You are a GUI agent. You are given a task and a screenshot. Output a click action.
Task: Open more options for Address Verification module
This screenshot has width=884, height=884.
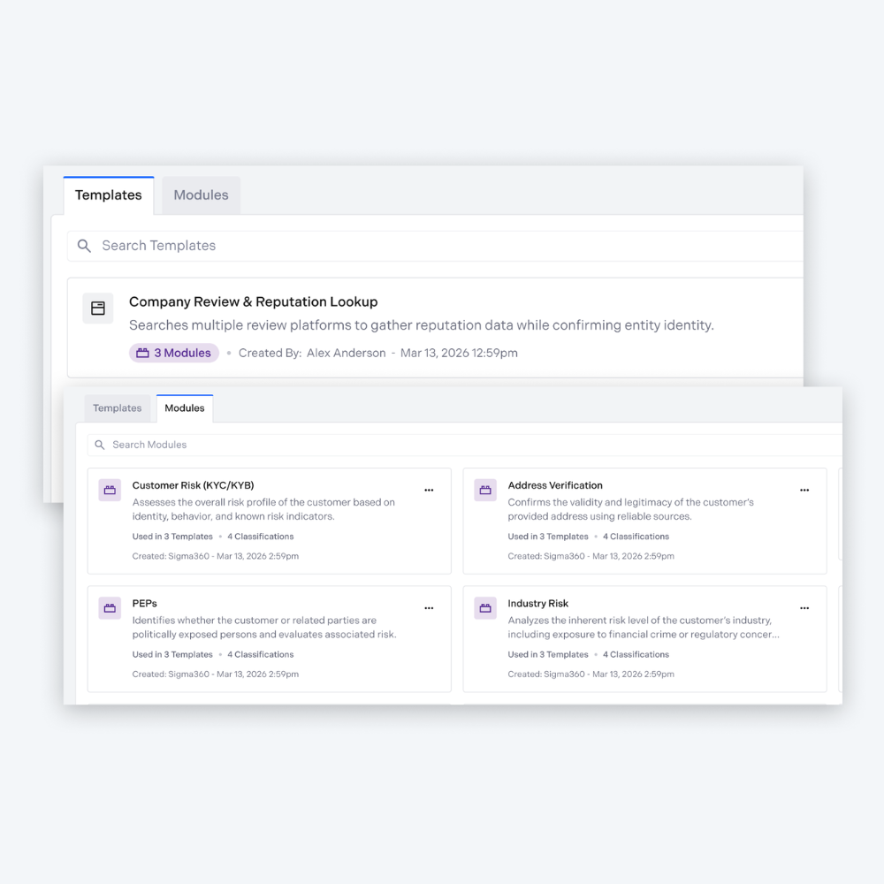[x=804, y=490]
